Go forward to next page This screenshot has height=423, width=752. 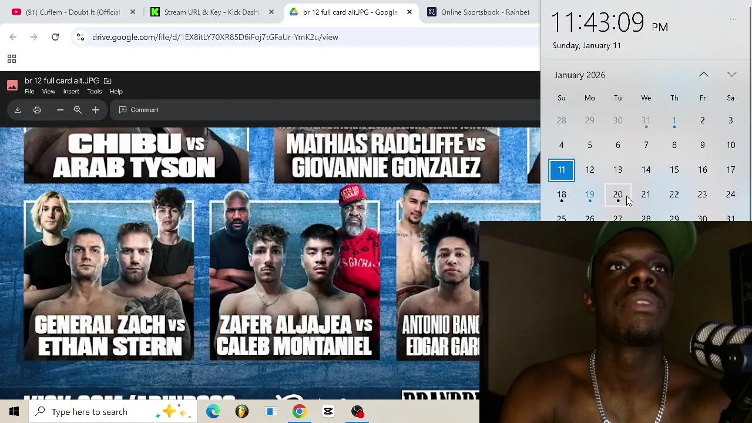34,37
